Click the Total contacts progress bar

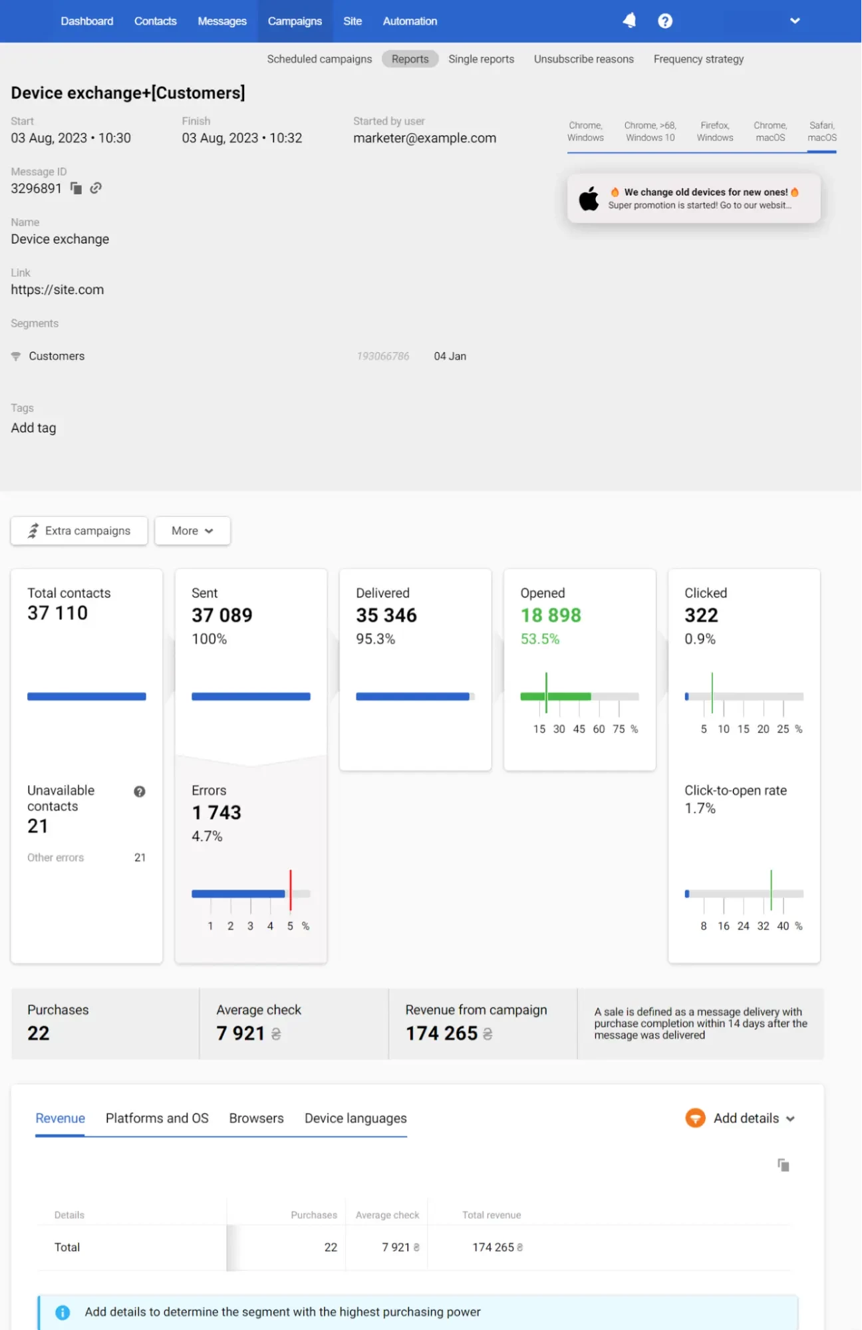[x=86, y=697]
